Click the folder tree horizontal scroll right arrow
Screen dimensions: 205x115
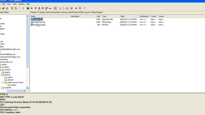click(25, 91)
